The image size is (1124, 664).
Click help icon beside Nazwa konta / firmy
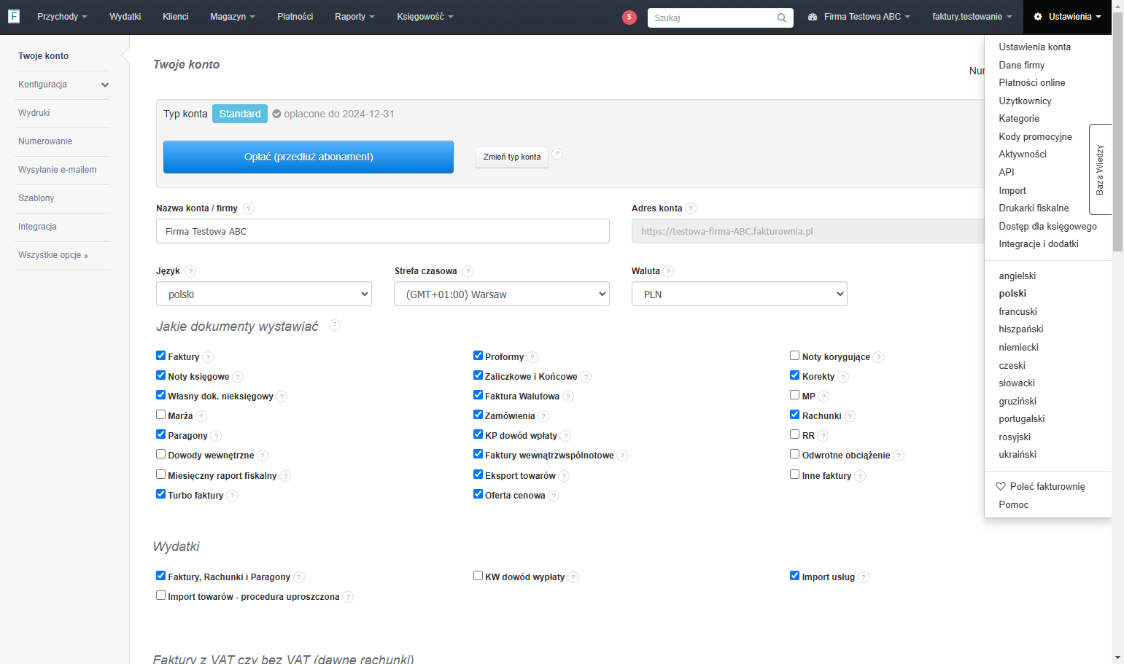[249, 208]
